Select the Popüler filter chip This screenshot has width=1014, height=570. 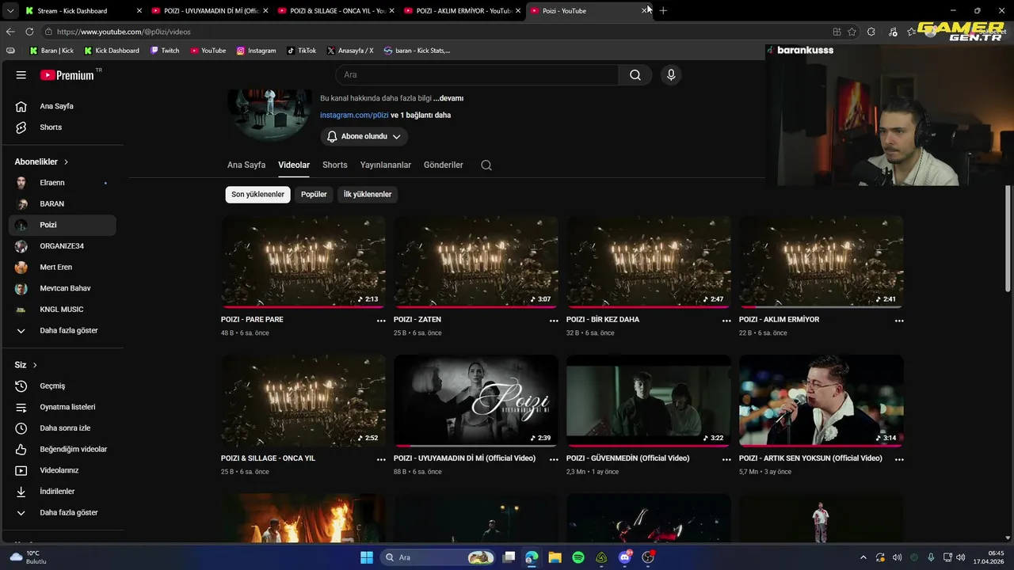tap(314, 195)
